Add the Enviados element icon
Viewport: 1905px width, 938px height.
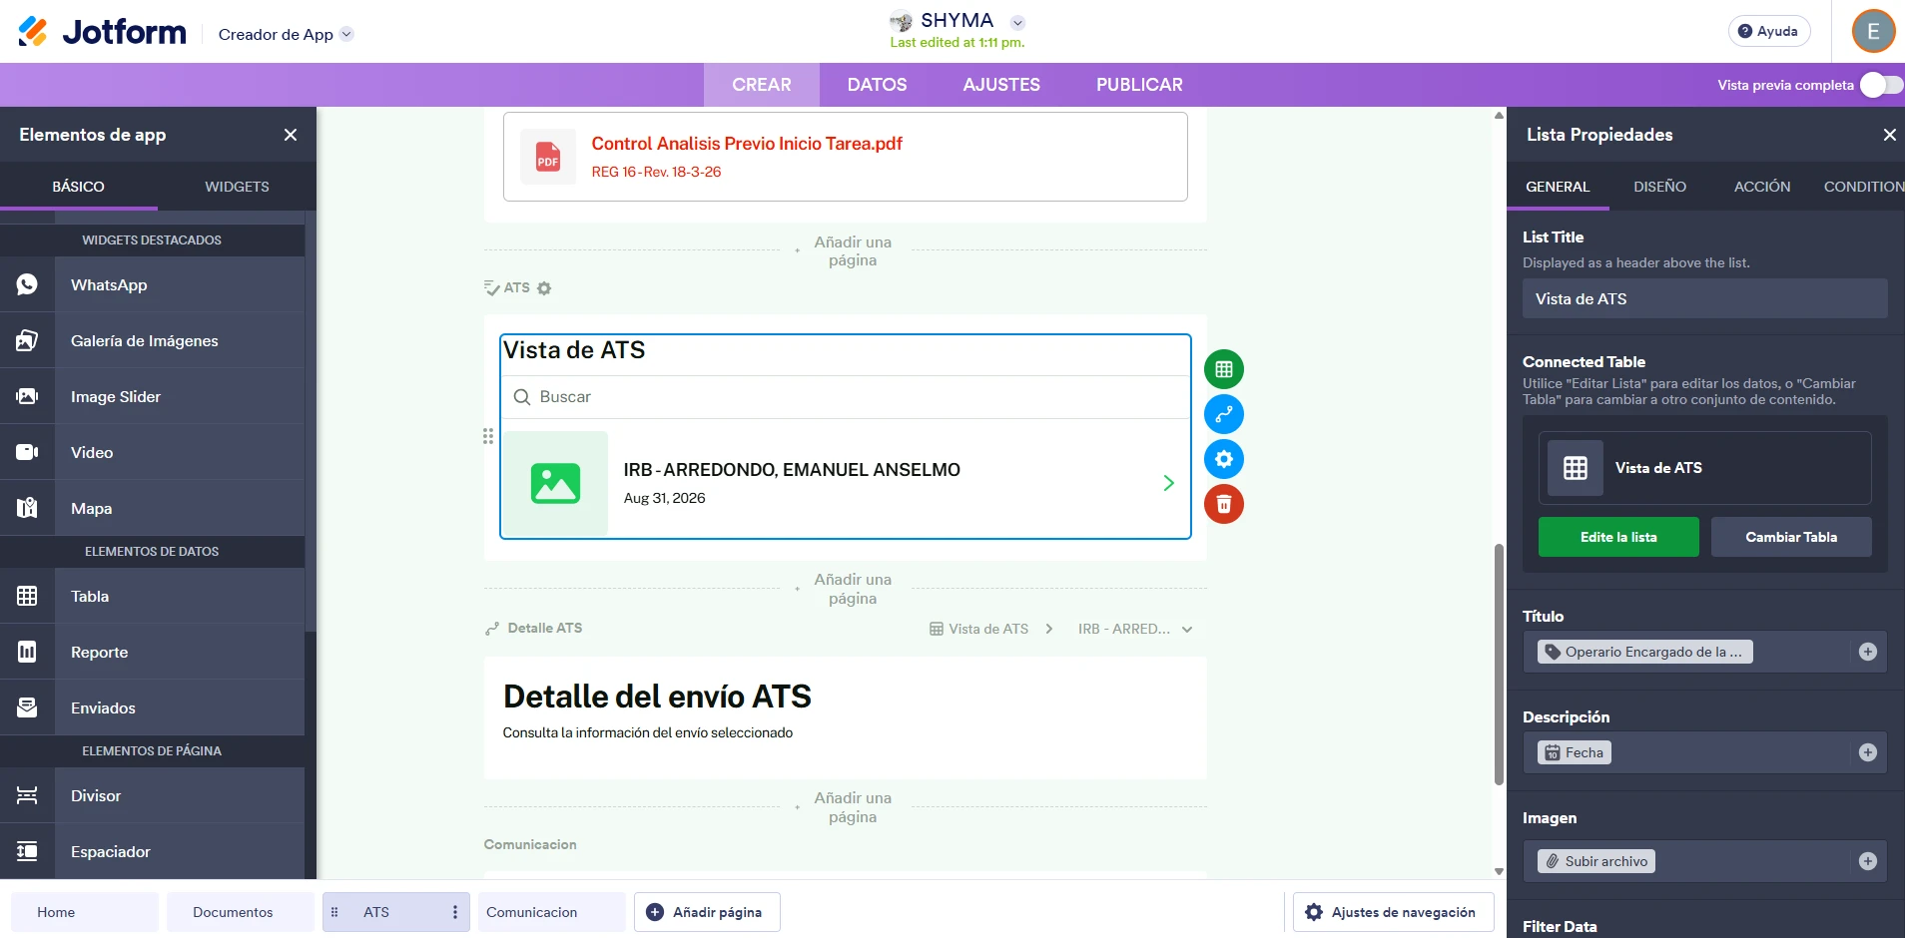pos(27,707)
